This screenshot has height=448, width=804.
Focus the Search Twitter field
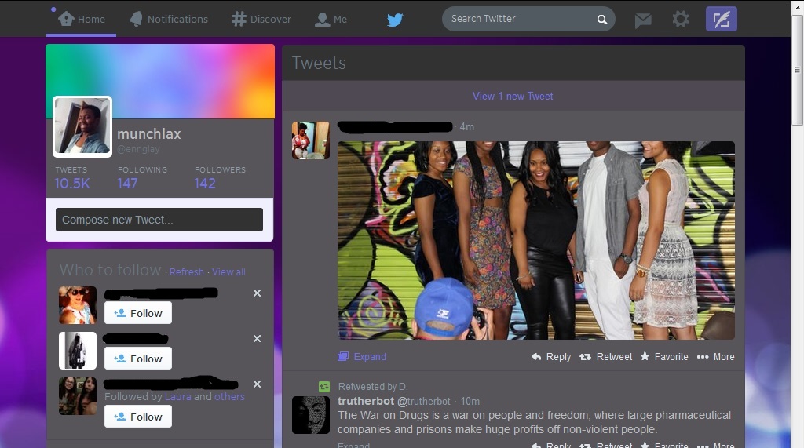pyautogui.click(x=528, y=19)
